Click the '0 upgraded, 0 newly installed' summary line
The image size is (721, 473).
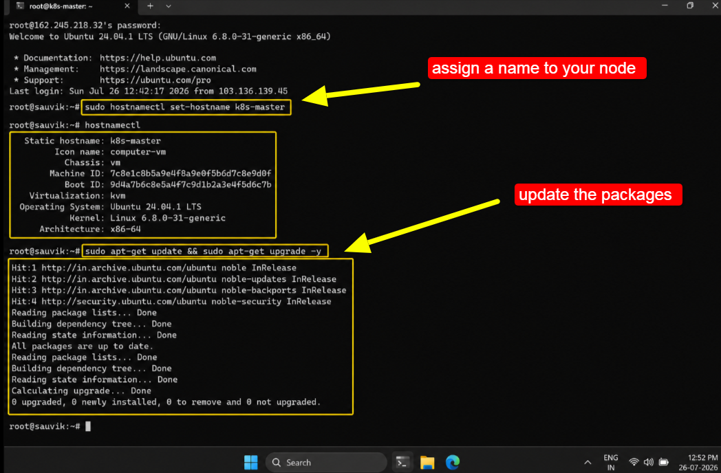[x=166, y=402]
